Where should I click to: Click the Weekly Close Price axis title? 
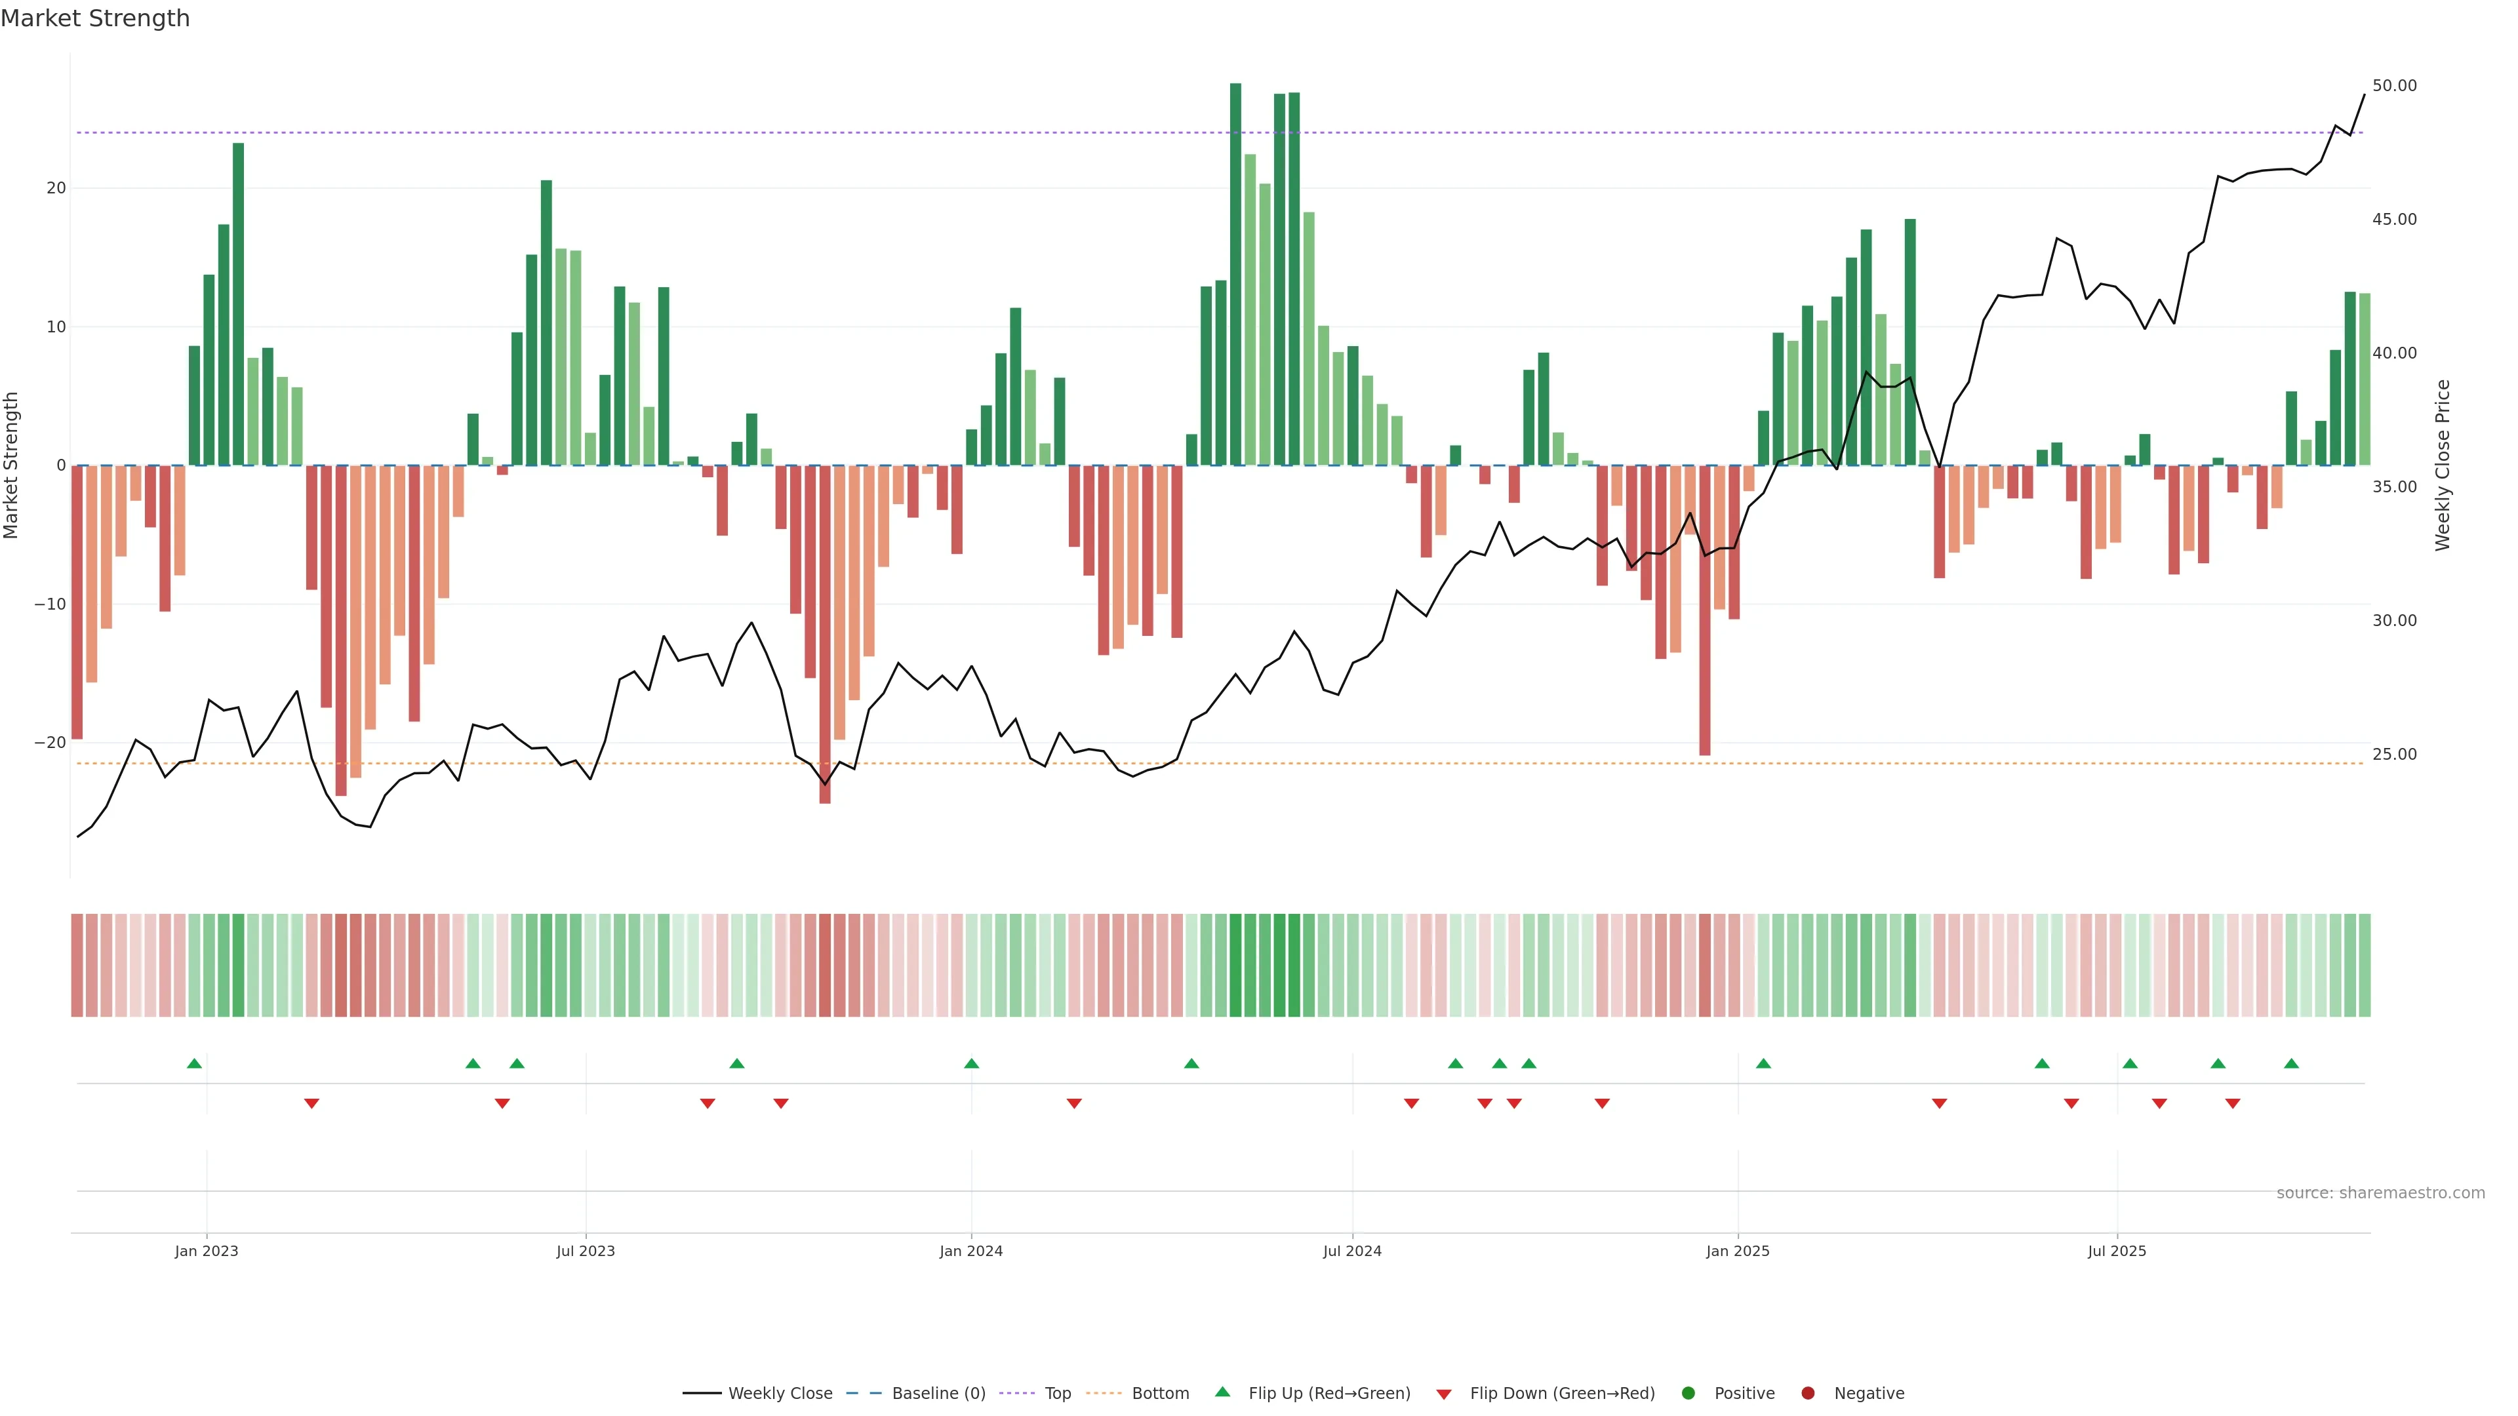pos(2443,465)
